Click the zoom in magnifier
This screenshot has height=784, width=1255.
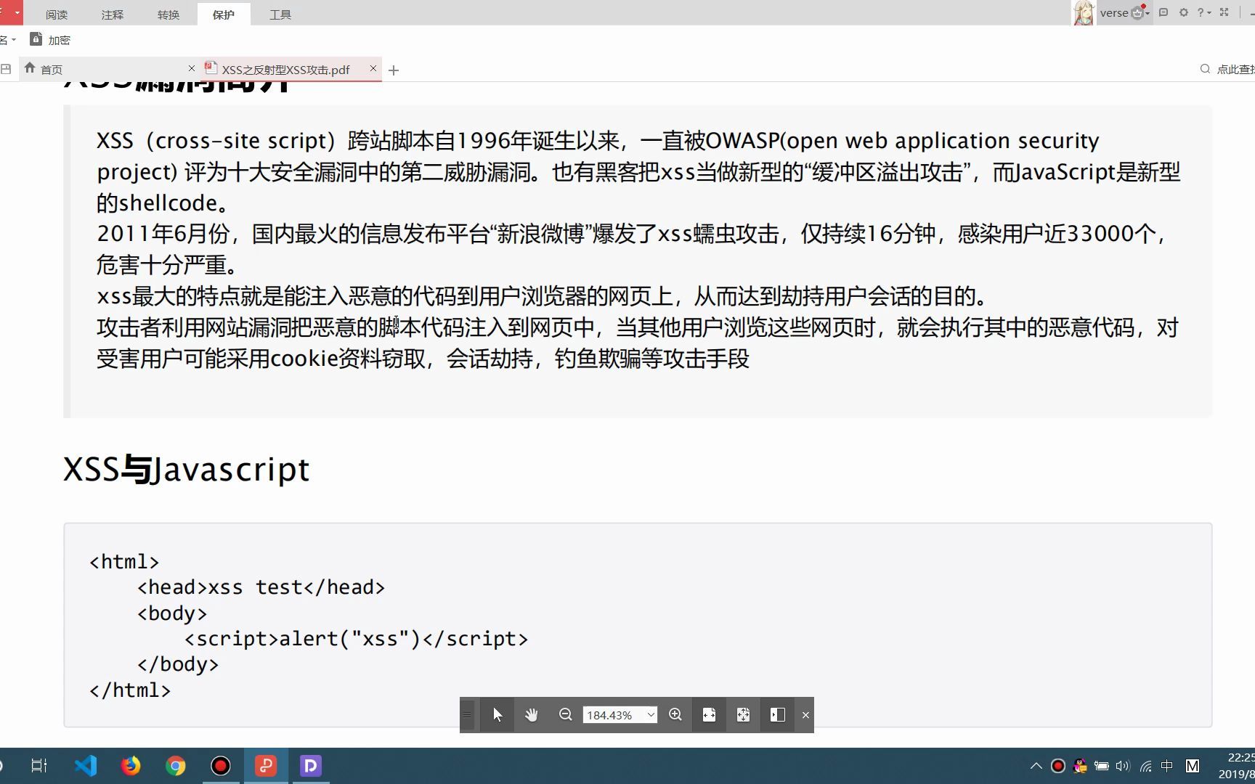[x=675, y=715]
